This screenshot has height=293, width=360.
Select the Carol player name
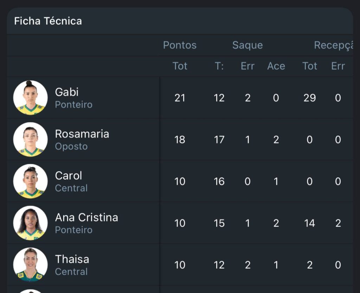[69, 176]
